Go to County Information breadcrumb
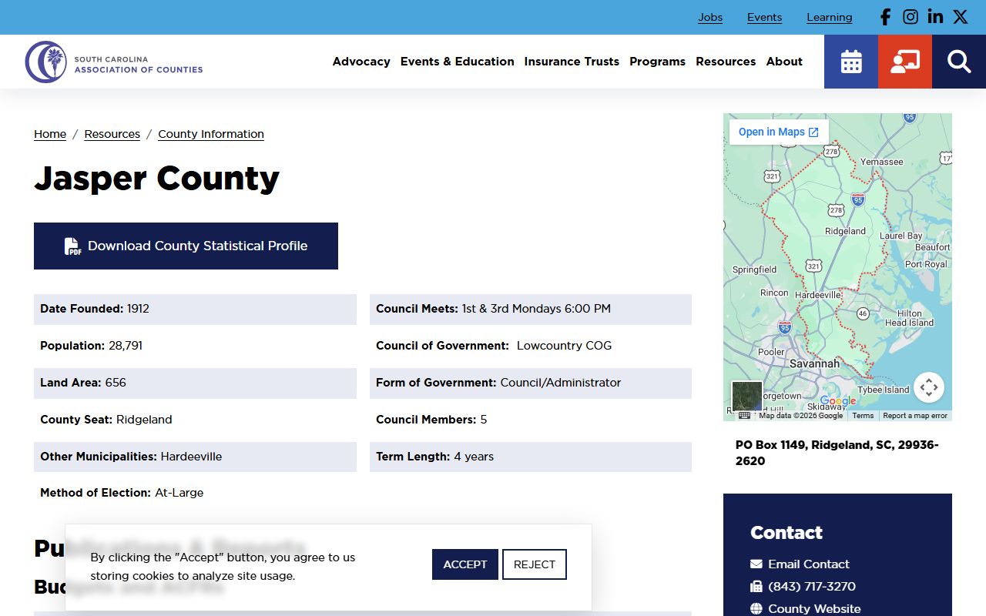 coord(211,134)
